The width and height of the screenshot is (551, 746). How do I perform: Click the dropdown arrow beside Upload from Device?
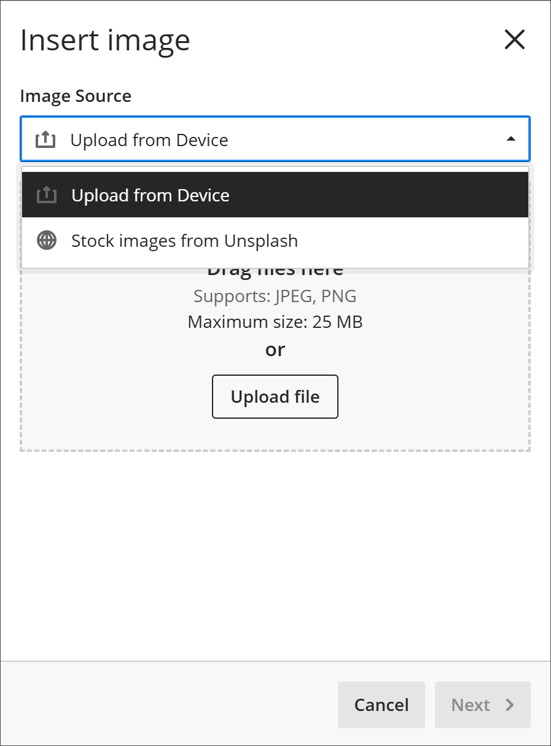510,139
